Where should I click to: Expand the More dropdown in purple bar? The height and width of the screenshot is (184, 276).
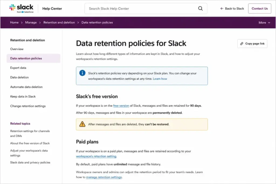point(264,23)
